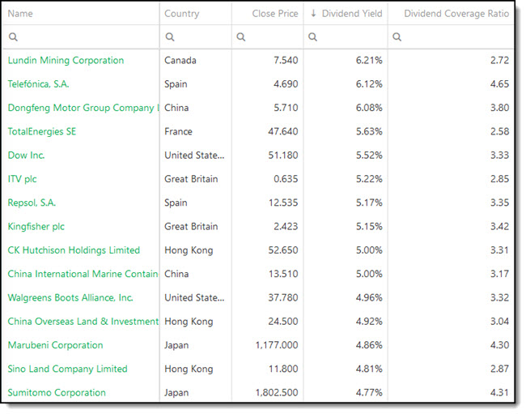
Task: Sort by the Country column header
Action: 182,14
